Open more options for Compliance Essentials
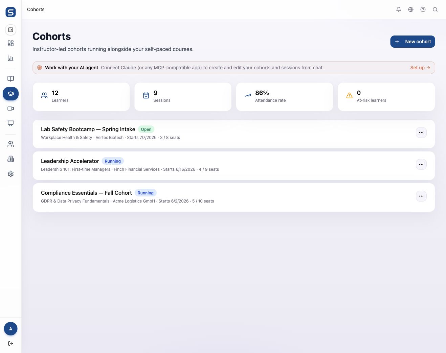446x353 pixels. click(x=421, y=196)
